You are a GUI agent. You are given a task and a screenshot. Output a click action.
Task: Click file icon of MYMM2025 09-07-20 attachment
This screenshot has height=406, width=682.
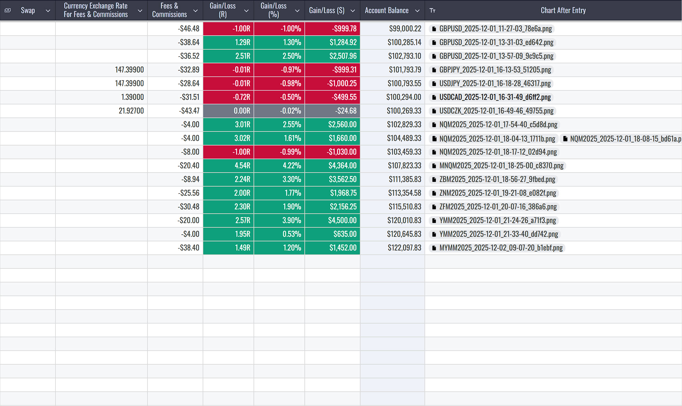434,248
